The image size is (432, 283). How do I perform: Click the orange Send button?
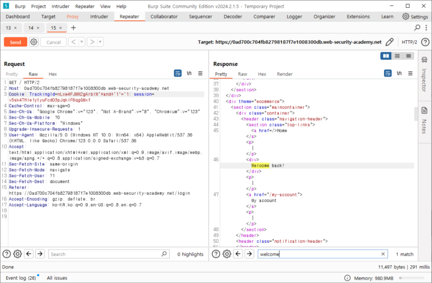pos(16,42)
